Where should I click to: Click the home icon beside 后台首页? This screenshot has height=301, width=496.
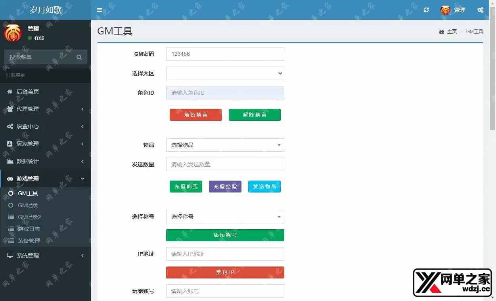10,91
